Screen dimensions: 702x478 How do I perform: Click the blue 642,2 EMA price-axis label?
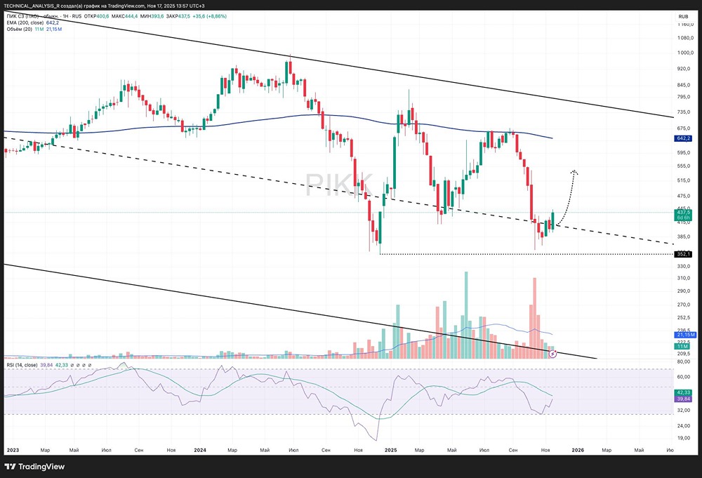click(x=683, y=139)
